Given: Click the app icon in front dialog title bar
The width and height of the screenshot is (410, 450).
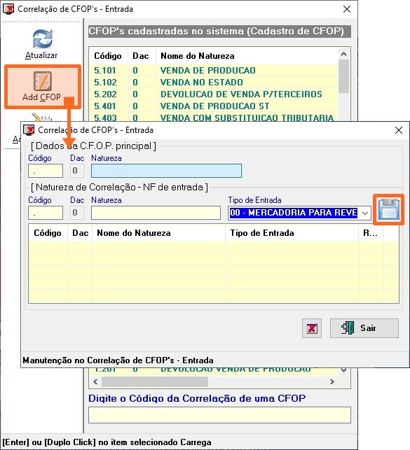Looking at the screenshot, I should 29,130.
